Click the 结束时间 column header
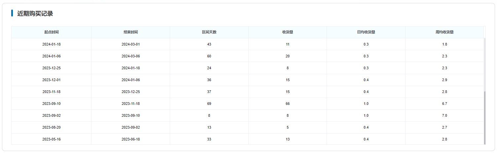The height and width of the screenshot is (154, 497). (131, 32)
